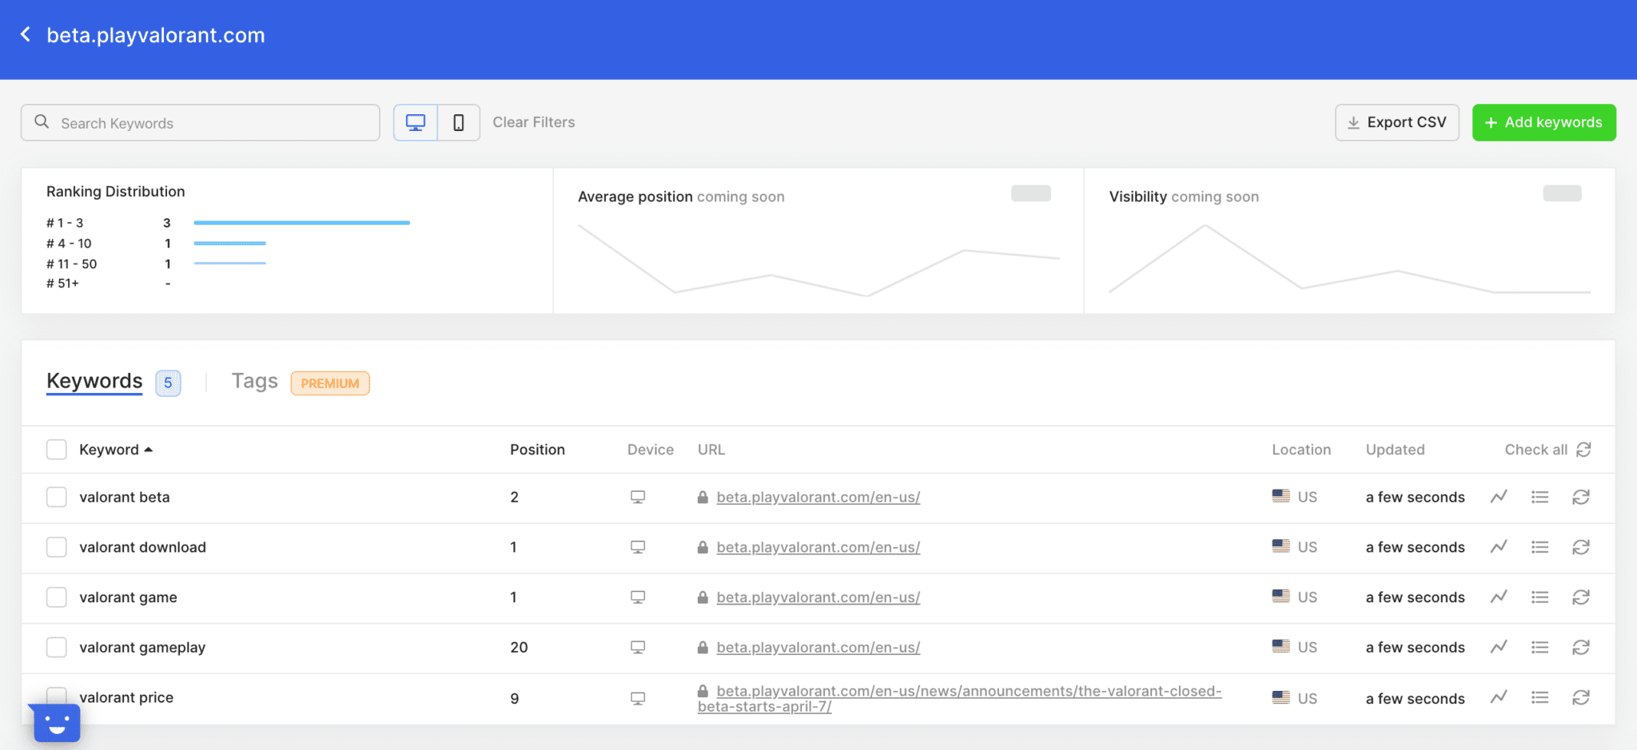The image size is (1637, 750).
Task: Open the chat bot widget
Action: (57, 723)
